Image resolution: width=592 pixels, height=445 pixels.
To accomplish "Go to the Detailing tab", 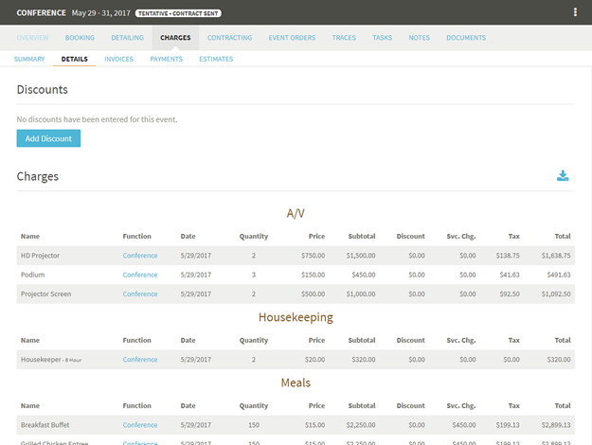I will [x=127, y=38].
